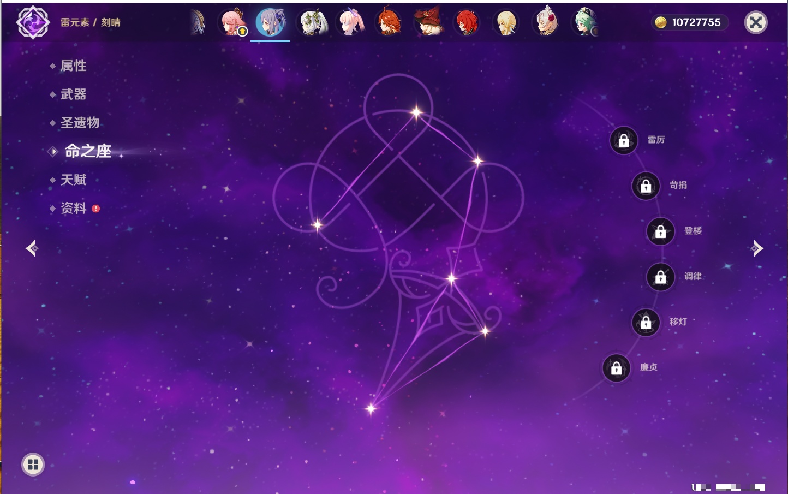Image resolution: width=788 pixels, height=494 pixels.
Task: Click the 雷元素 / 刻晴 title text
Action: pos(91,22)
